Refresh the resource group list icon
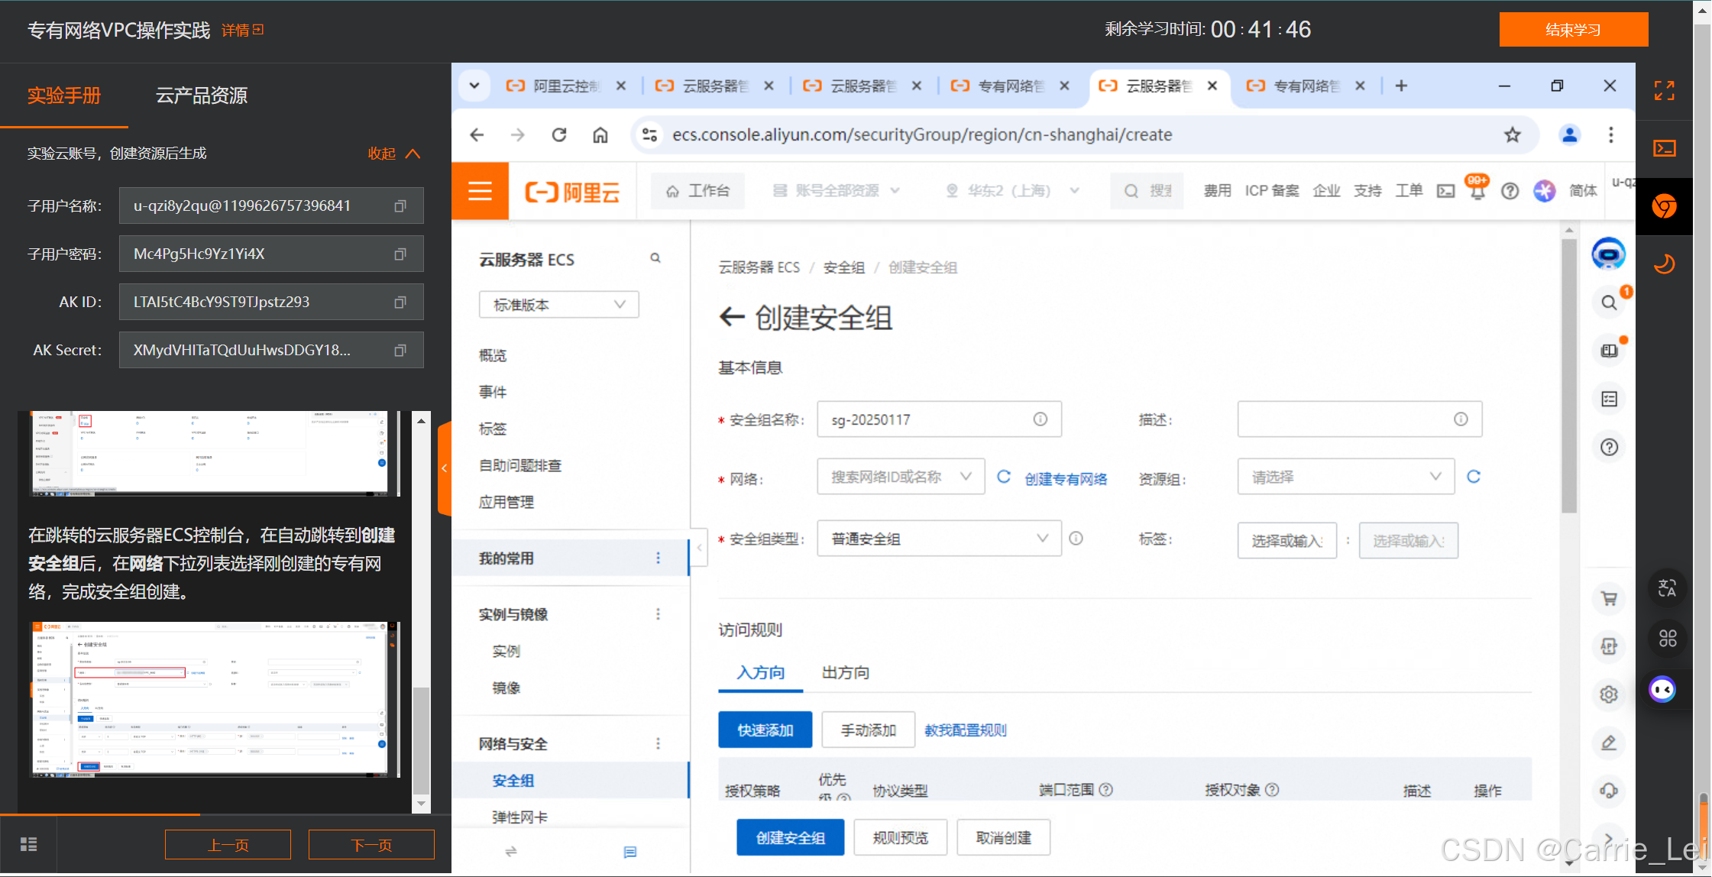The image size is (1712, 877). tap(1474, 477)
